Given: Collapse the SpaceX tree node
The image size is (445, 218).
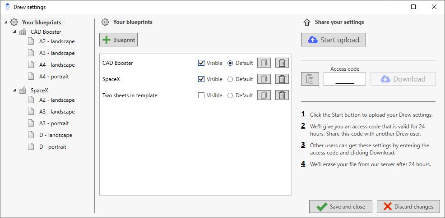Looking at the screenshot, I should pos(15,91).
